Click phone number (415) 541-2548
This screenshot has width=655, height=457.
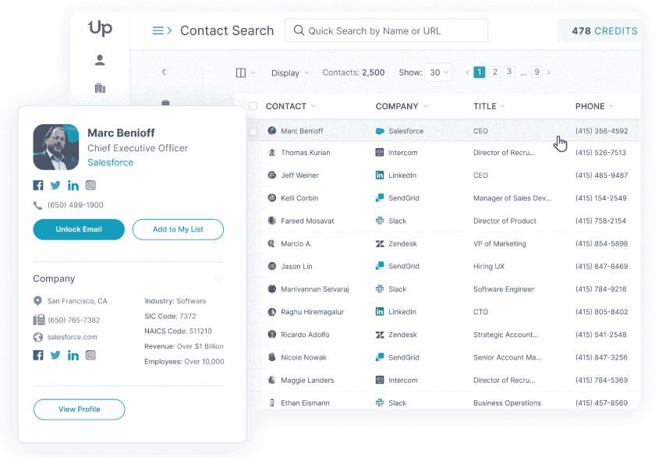[x=601, y=335]
